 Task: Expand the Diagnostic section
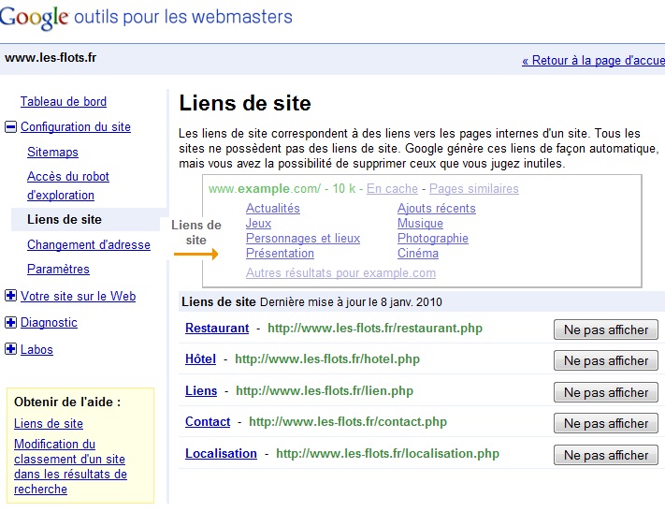click(x=10, y=322)
